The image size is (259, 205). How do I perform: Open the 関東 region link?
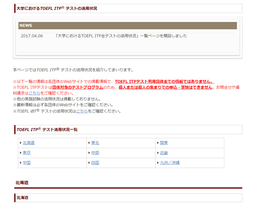pos(164,143)
